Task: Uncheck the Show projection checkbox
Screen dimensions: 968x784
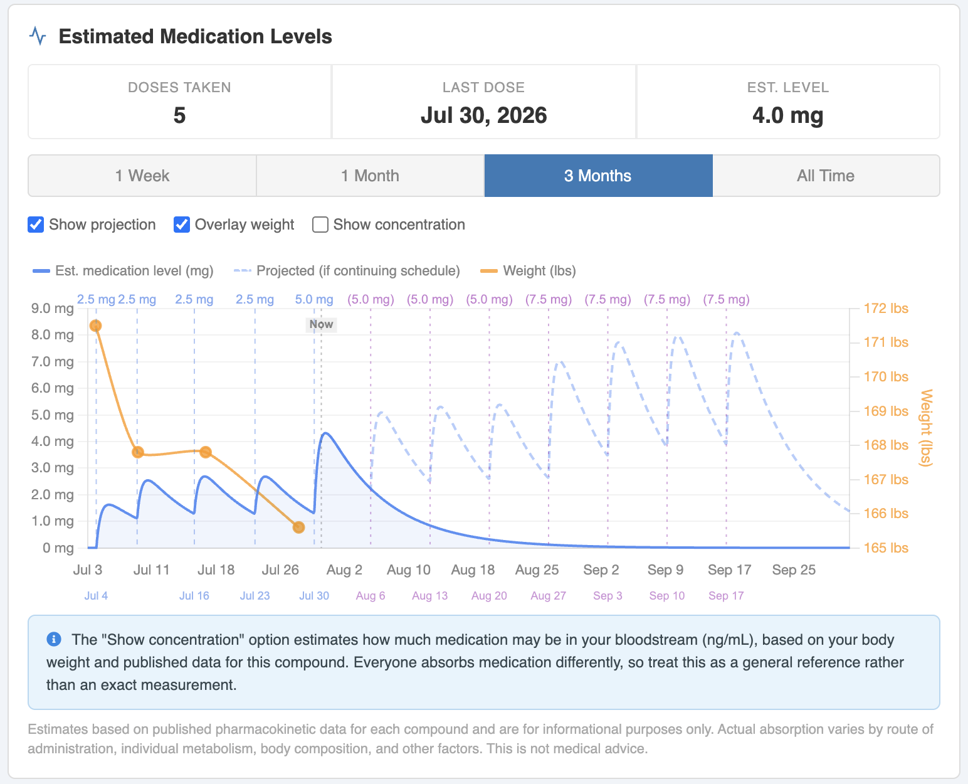Action: [x=36, y=225]
